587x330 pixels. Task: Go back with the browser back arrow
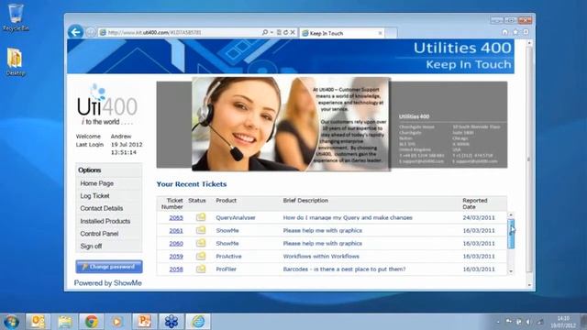(75, 32)
